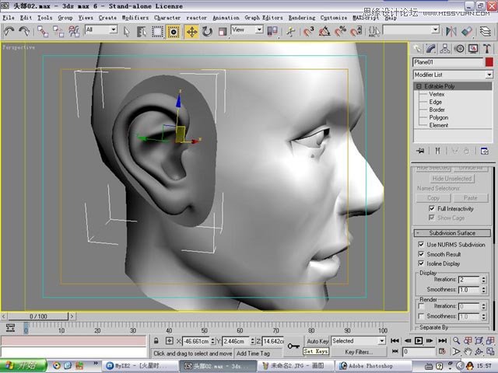Open the View reference coordinate dropdown
The width and height of the screenshot is (498, 373).
(247, 30)
